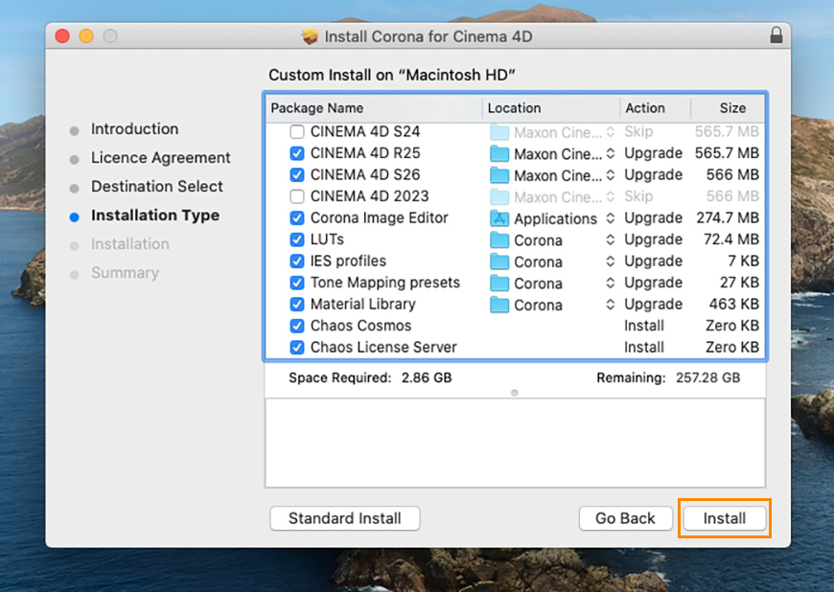The height and width of the screenshot is (592, 834).
Task: Toggle the Chaos License Server checkbox
Action: pos(297,348)
